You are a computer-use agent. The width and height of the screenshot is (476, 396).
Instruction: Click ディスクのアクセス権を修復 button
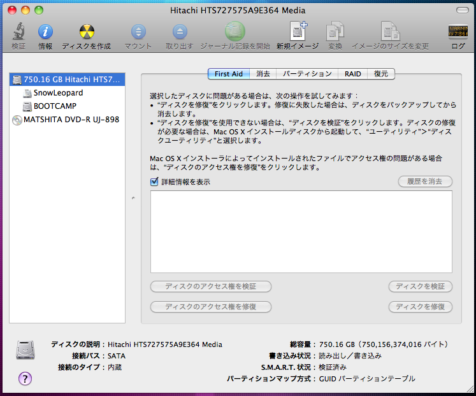[x=211, y=307]
